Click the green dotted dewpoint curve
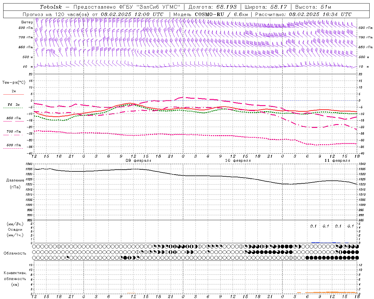This screenshot has height=299, width=374. pyautogui.click(x=195, y=111)
